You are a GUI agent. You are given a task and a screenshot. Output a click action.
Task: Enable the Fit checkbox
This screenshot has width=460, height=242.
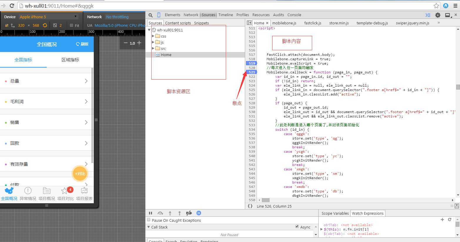(71, 25)
